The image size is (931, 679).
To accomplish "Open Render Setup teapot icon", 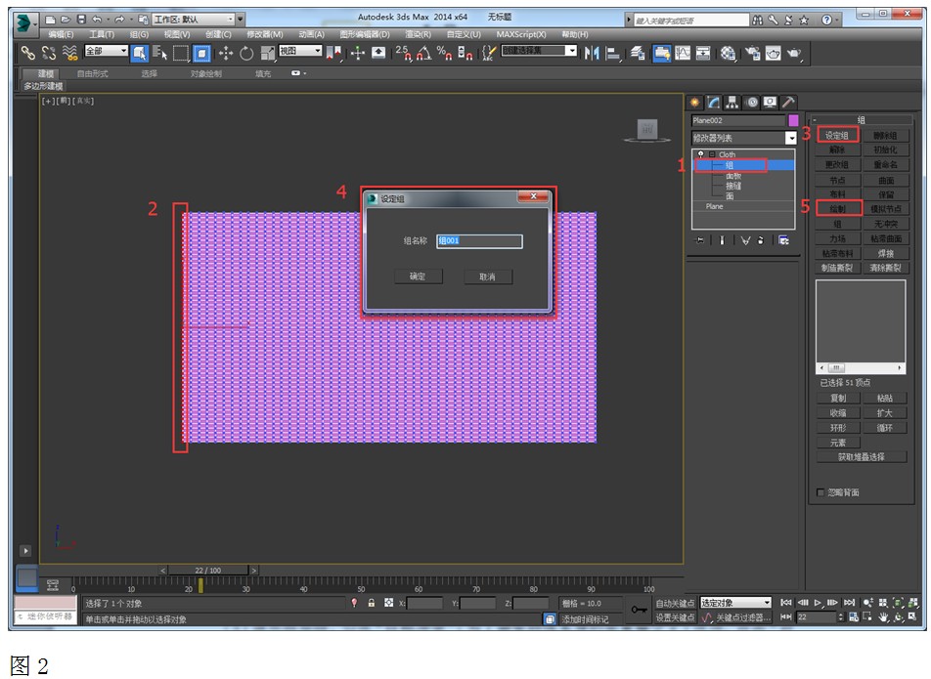I will 752,54.
